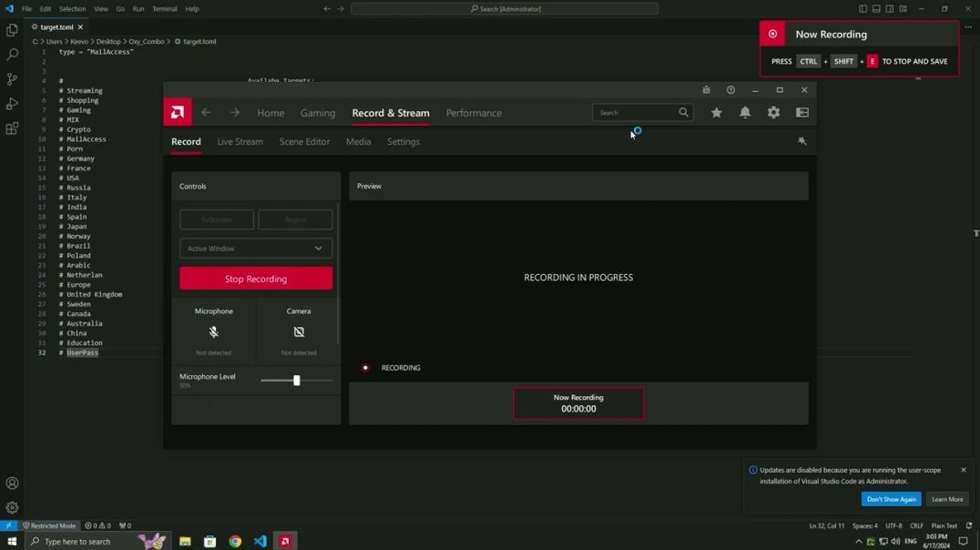
Task: Change Spaces: 4 indentation setting
Action: point(865,525)
